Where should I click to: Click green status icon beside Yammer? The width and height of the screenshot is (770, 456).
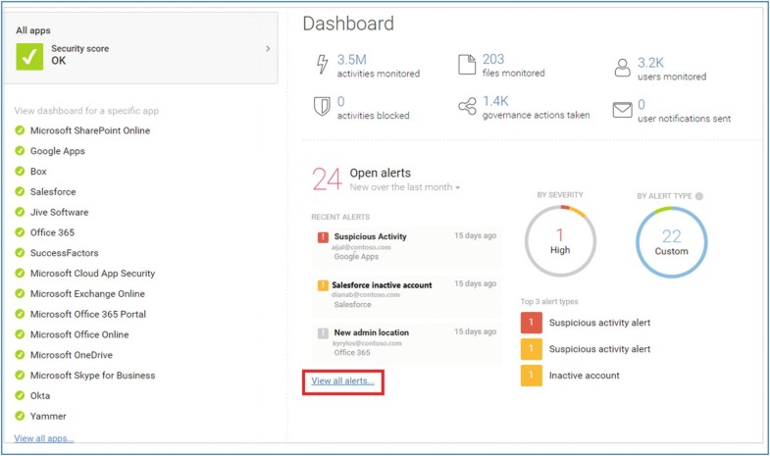pyautogui.click(x=20, y=416)
